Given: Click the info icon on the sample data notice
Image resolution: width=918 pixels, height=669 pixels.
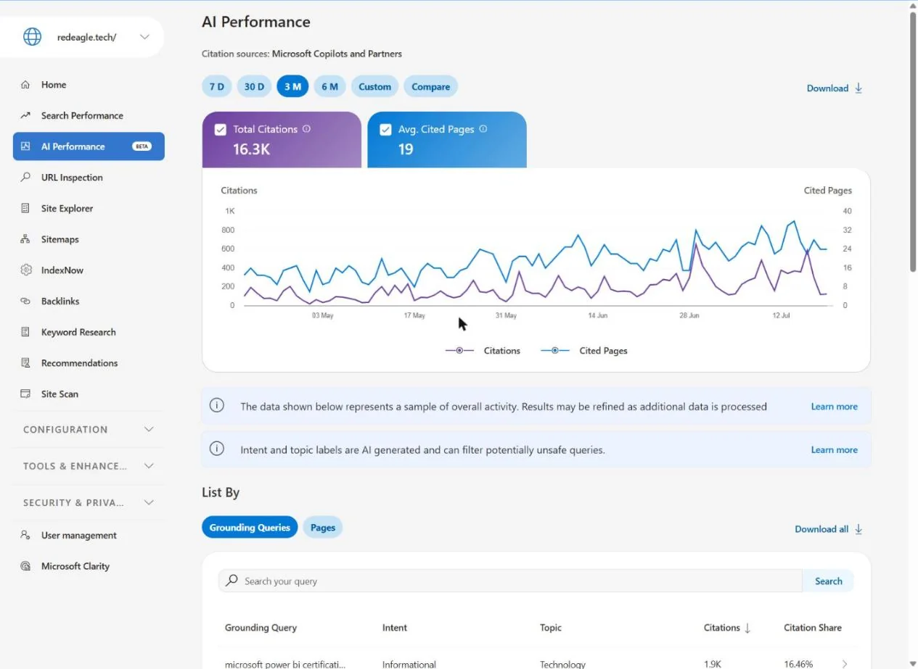Looking at the screenshot, I should tap(217, 406).
